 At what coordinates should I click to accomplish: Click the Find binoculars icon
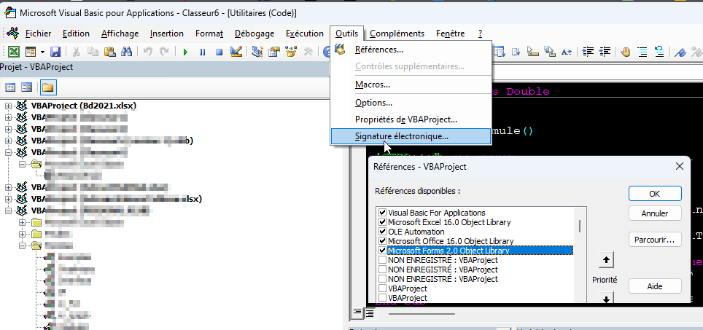(x=127, y=52)
